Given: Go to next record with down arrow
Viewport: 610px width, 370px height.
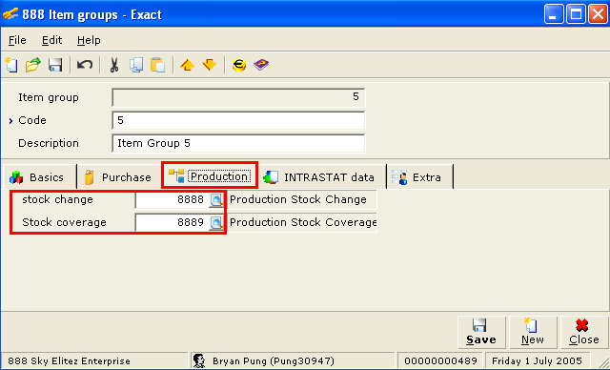Looking at the screenshot, I should tap(210, 65).
